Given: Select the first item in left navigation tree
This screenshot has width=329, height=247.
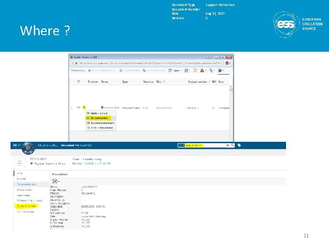Looking at the screenshot, I should point(19,173).
